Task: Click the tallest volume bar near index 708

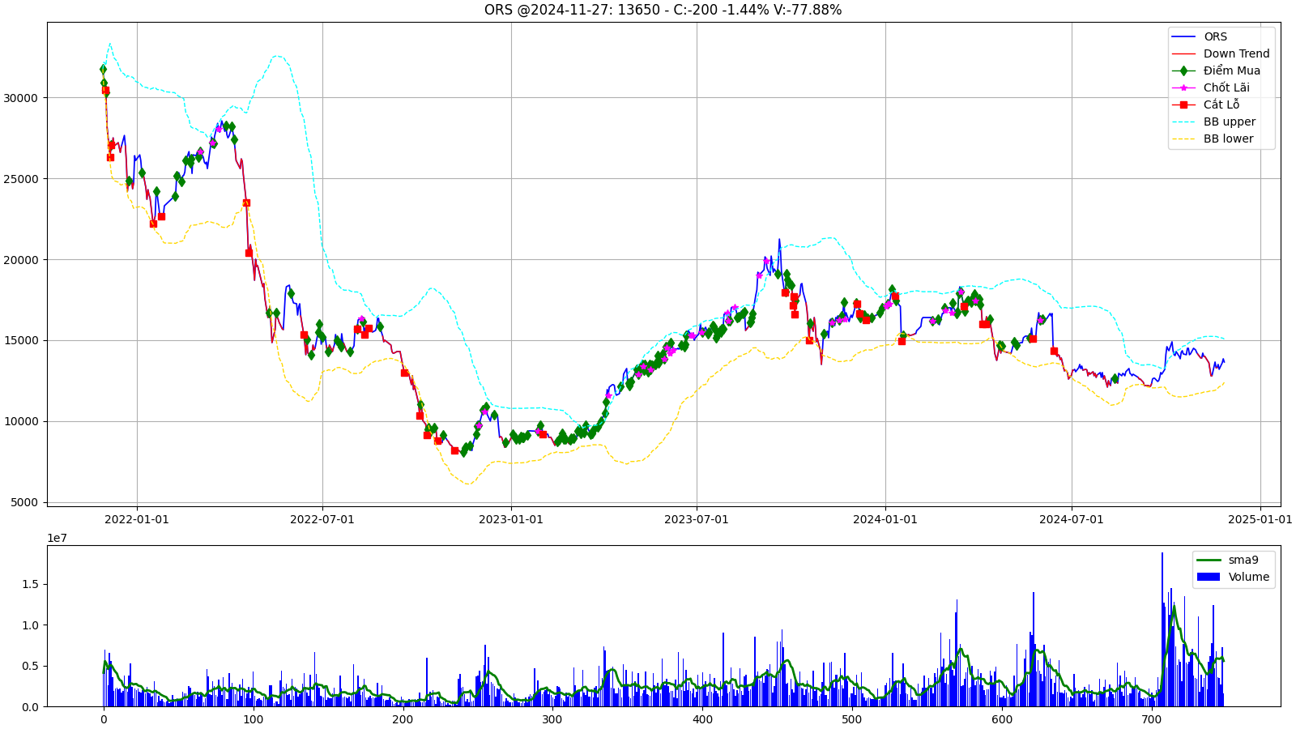Action: tap(1162, 629)
